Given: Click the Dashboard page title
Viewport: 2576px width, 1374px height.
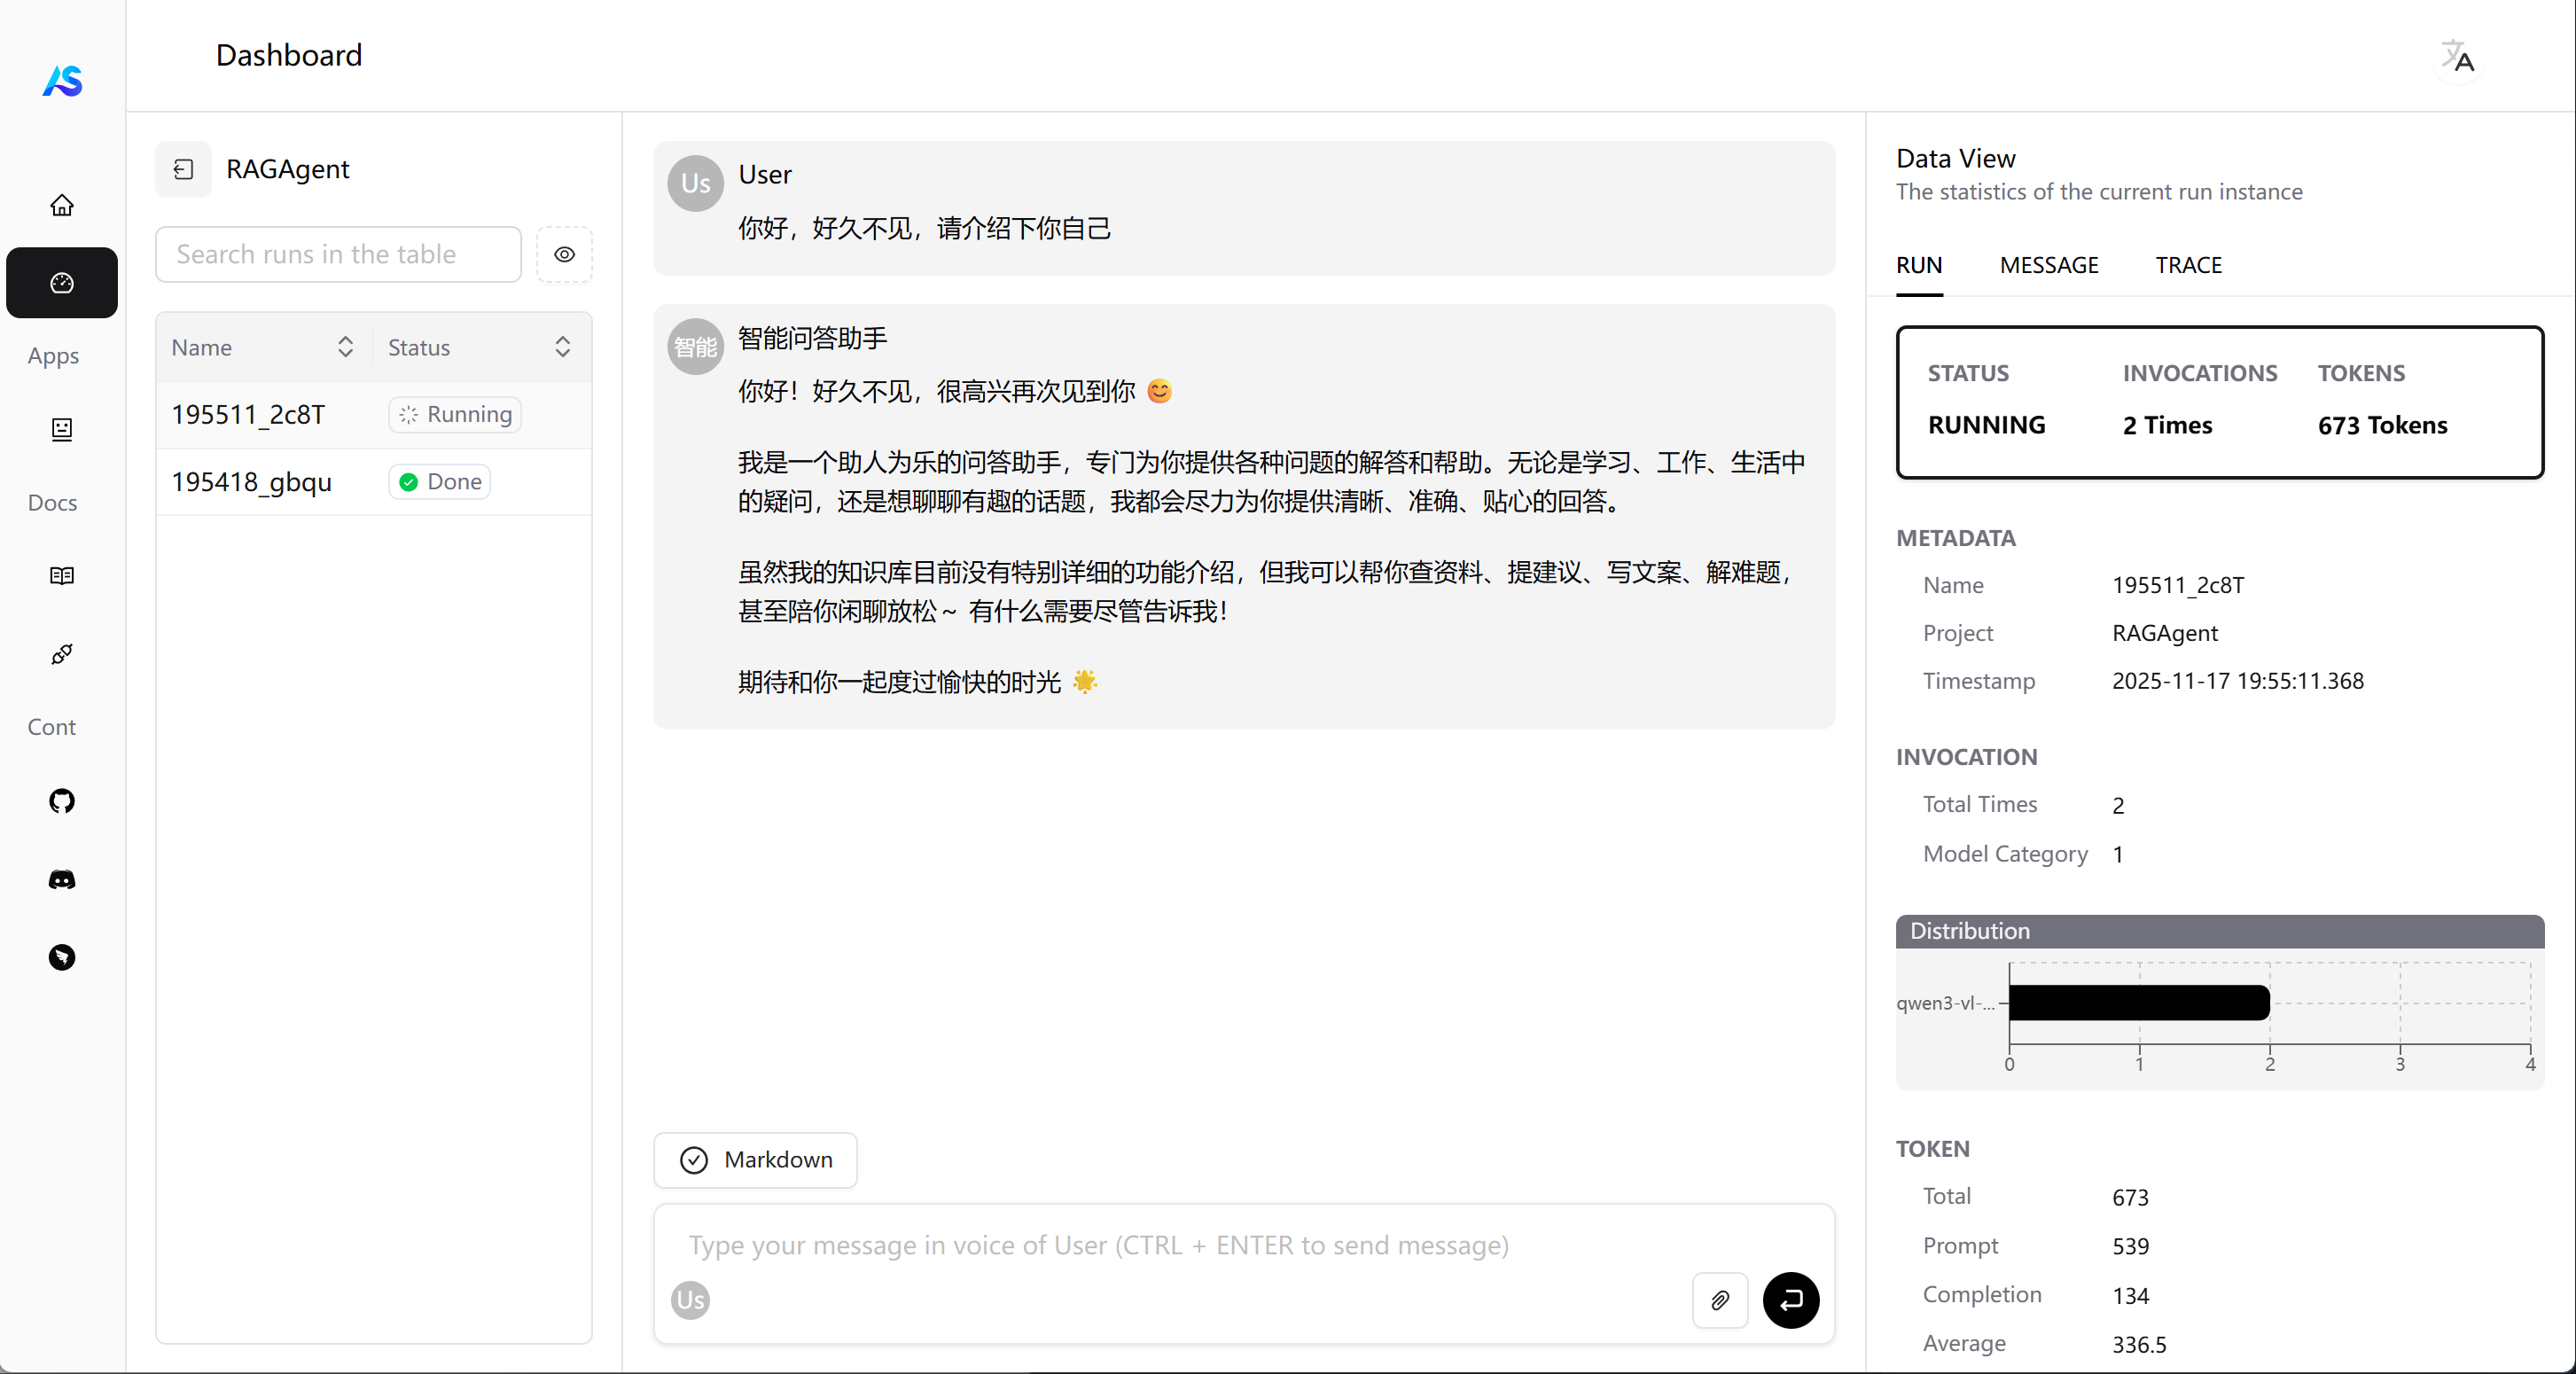Looking at the screenshot, I should pyautogui.click(x=289, y=55).
